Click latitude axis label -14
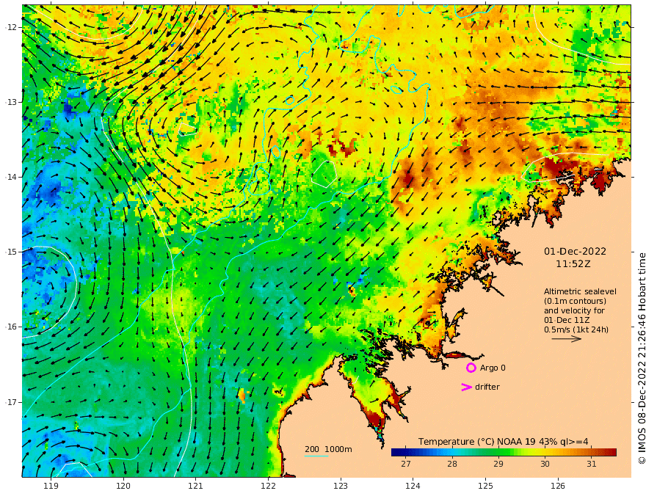Screen dimensions: 646x499 (11, 177)
